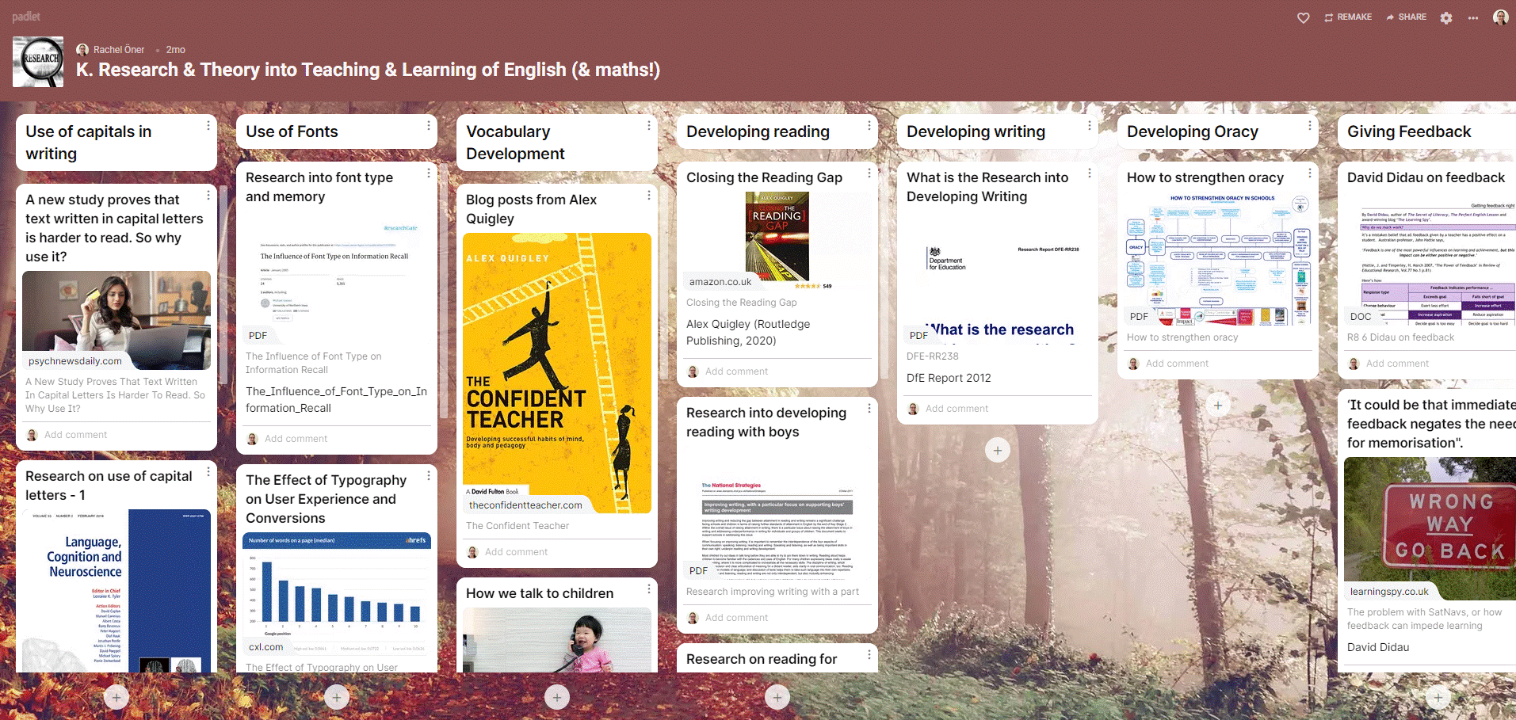Add post to 'Giving Feedback' column
1516x720 pixels.
click(x=1438, y=697)
